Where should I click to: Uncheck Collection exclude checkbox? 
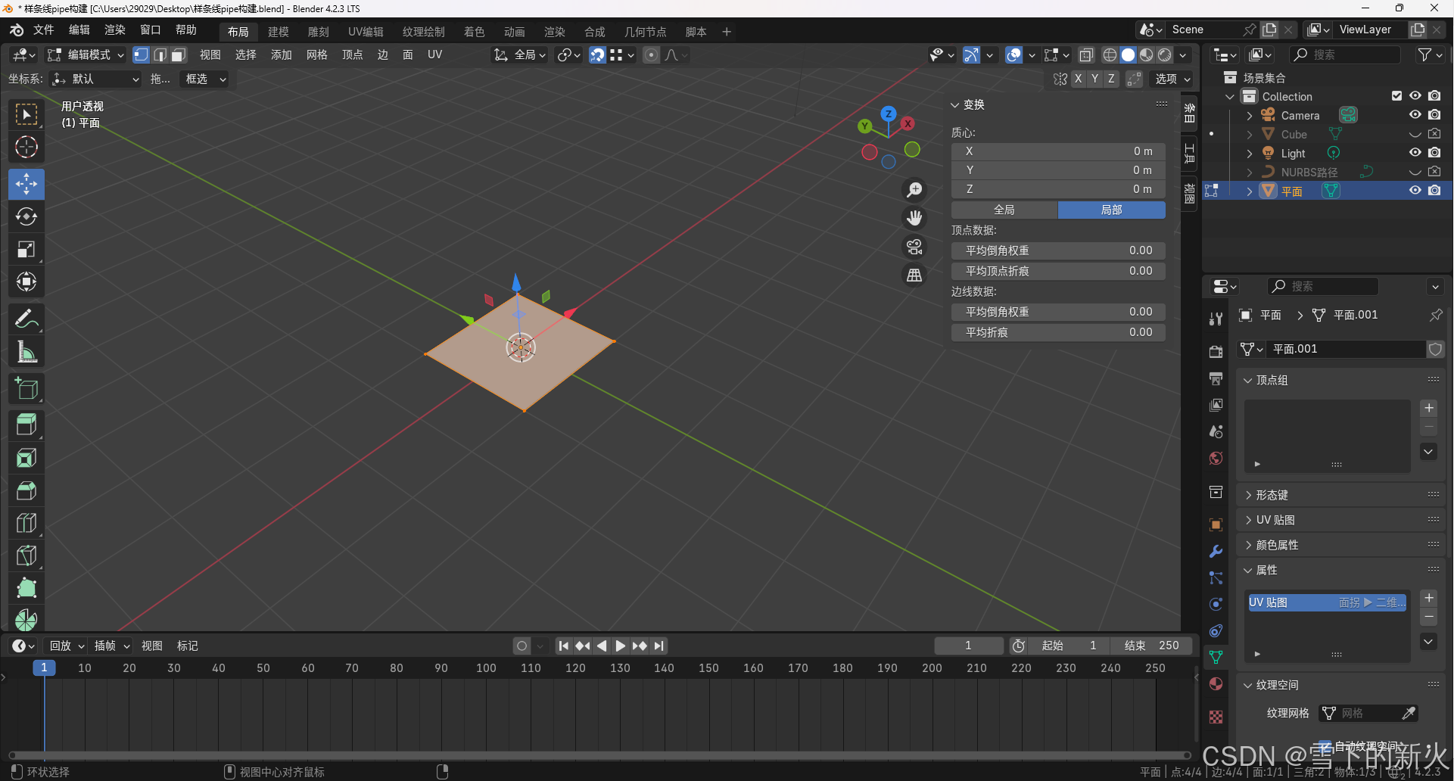tap(1396, 96)
